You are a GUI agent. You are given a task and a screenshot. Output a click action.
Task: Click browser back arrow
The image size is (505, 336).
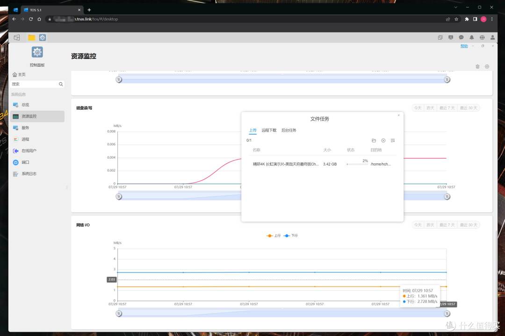pos(14,19)
